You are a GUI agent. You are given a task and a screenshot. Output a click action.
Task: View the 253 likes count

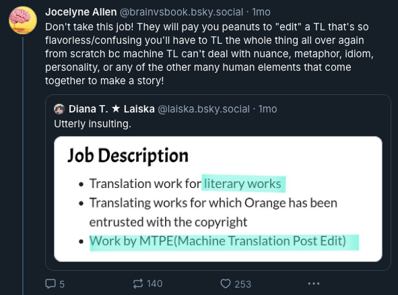click(x=242, y=284)
